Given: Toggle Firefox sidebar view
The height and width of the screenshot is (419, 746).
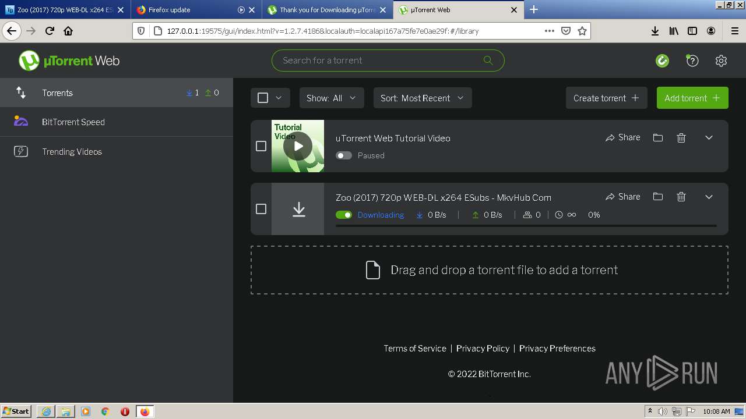Looking at the screenshot, I should [x=692, y=31].
